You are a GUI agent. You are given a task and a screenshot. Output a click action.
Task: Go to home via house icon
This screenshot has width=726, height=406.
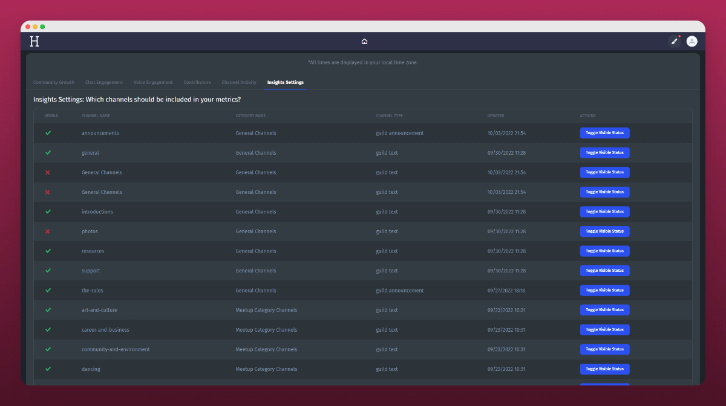[364, 42]
